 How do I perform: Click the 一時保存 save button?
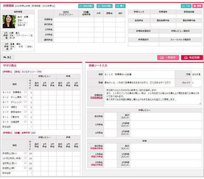click(168, 57)
